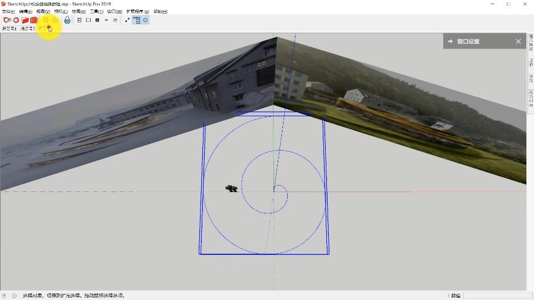Click the yellow grid toolbar icon
The width and height of the screenshot is (534, 300).
pyautogui.click(x=55, y=20)
